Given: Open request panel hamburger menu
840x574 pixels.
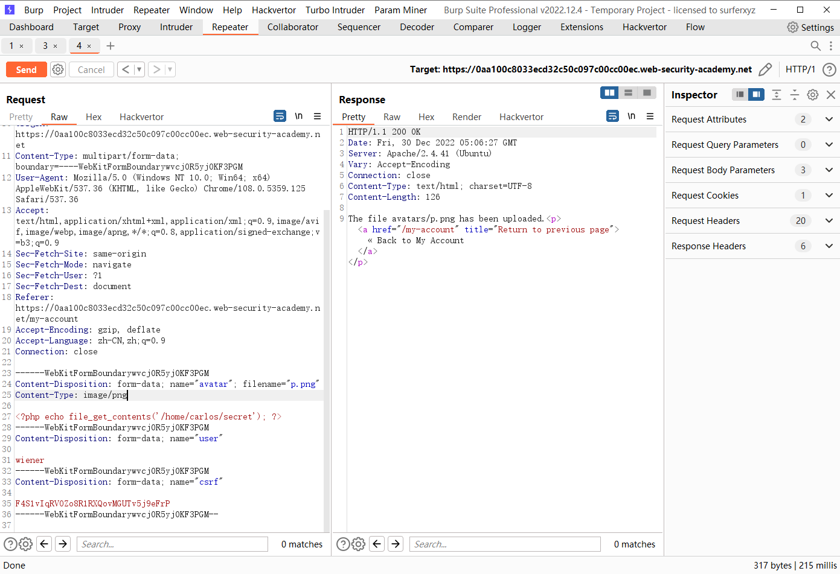Looking at the screenshot, I should click(x=318, y=116).
